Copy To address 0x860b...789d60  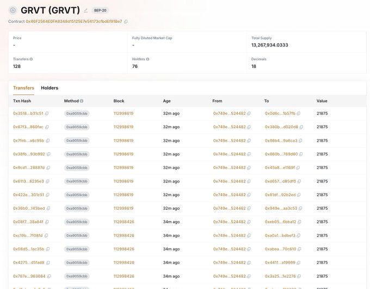[x=301, y=154]
